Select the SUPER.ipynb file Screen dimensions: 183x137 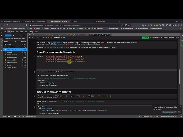click(x=15, y=65)
